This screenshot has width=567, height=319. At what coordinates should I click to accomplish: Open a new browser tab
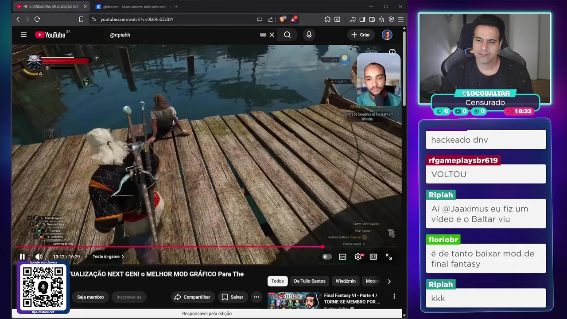[176, 7]
